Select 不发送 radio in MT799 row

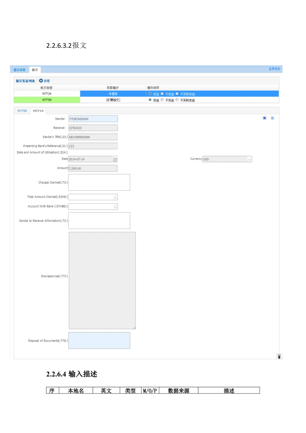coord(162,100)
